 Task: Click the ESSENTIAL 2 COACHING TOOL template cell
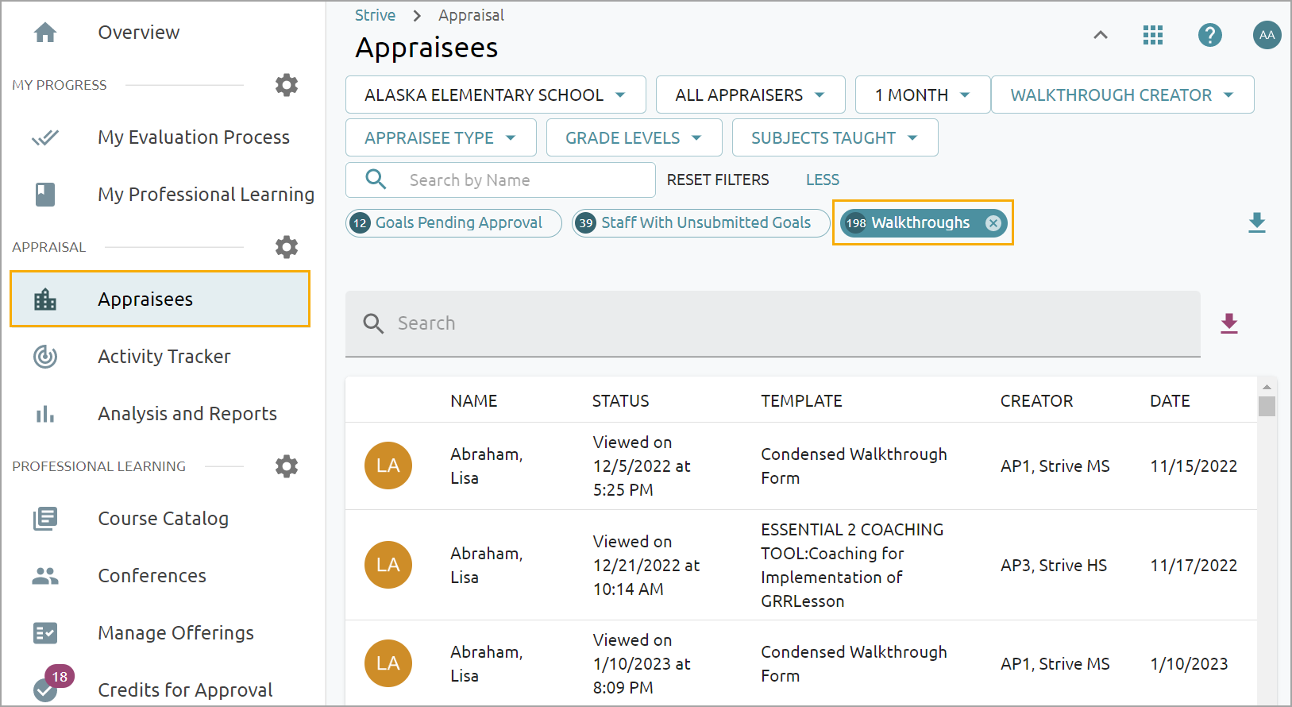pyautogui.click(x=853, y=565)
